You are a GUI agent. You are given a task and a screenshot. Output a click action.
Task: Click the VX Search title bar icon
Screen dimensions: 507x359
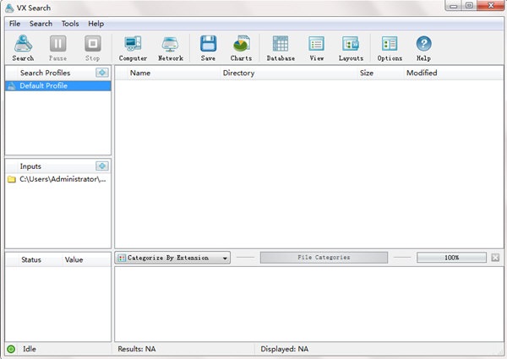coord(9,8)
